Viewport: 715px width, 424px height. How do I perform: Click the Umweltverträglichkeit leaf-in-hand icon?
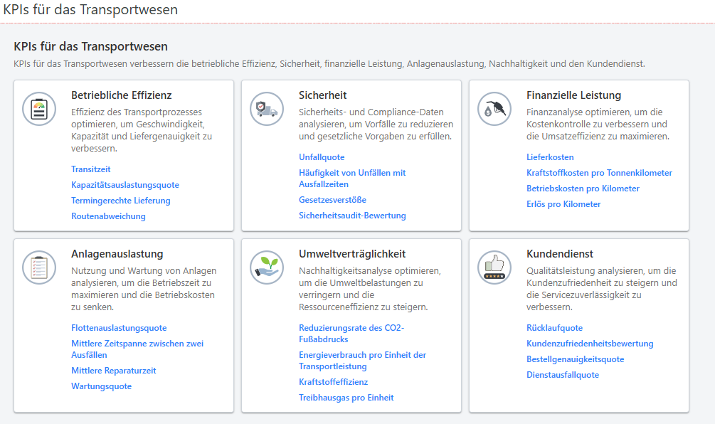click(x=267, y=268)
